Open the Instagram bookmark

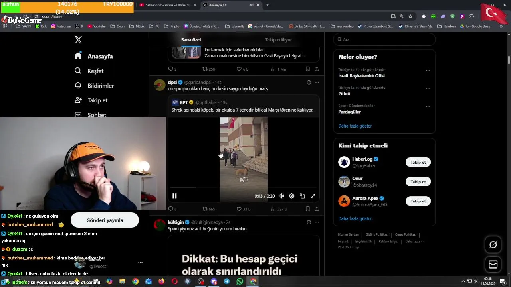coord(61,26)
